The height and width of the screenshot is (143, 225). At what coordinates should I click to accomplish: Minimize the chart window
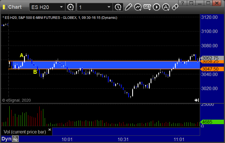[x=200, y=3]
